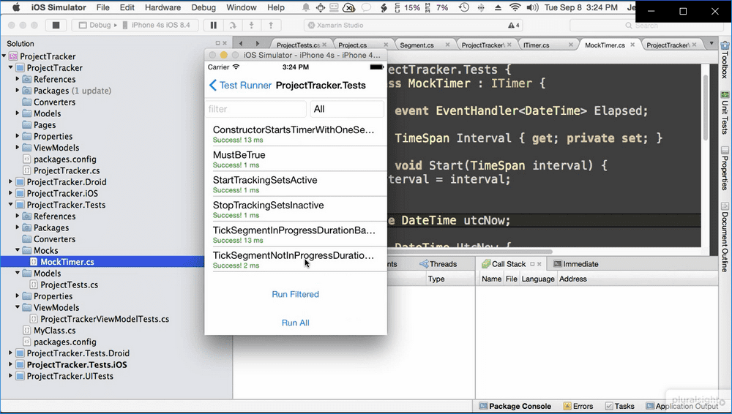Click the code editor vertical scrollbar

point(705,108)
